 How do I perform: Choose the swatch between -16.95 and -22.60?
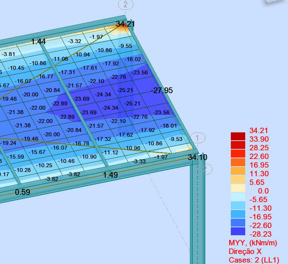(x=238, y=223)
